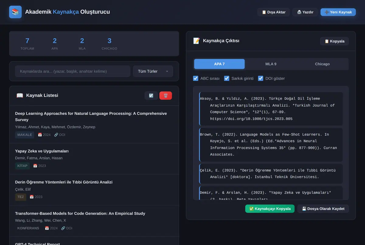Click the Dışa Aktar button
365x245 pixels.
coord(273,12)
